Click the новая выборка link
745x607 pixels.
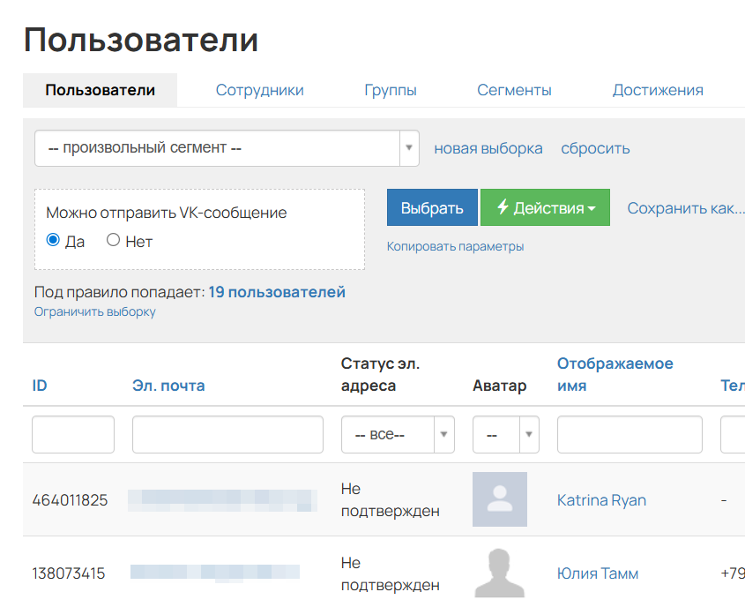tap(487, 148)
